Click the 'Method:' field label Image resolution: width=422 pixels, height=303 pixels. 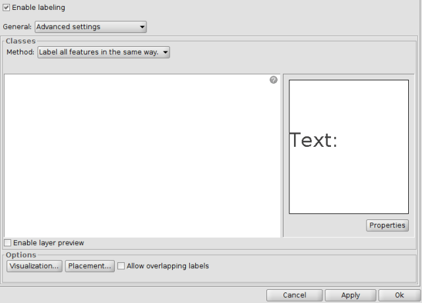tap(20, 52)
